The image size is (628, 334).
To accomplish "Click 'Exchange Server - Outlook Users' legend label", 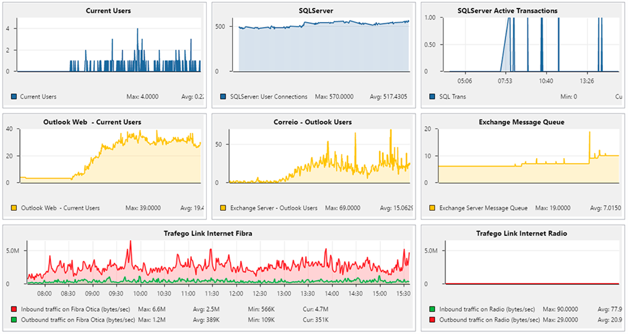I will [274, 208].
